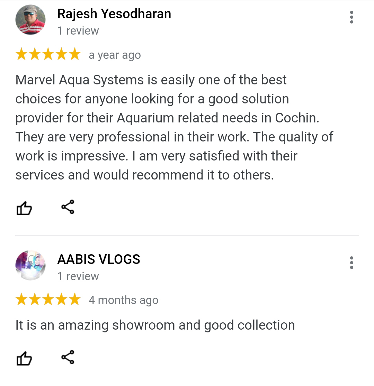The width and height of the screenshot is (374, 386).
Task: Open three-dot menu for AABIS VLOGS review
Action: pyautogui.click(x=351, y=263)
